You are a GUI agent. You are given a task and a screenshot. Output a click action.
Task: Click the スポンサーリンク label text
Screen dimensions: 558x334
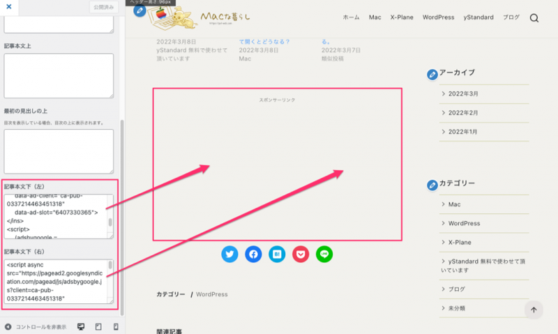pyautogui.click(x=277, y=100)
